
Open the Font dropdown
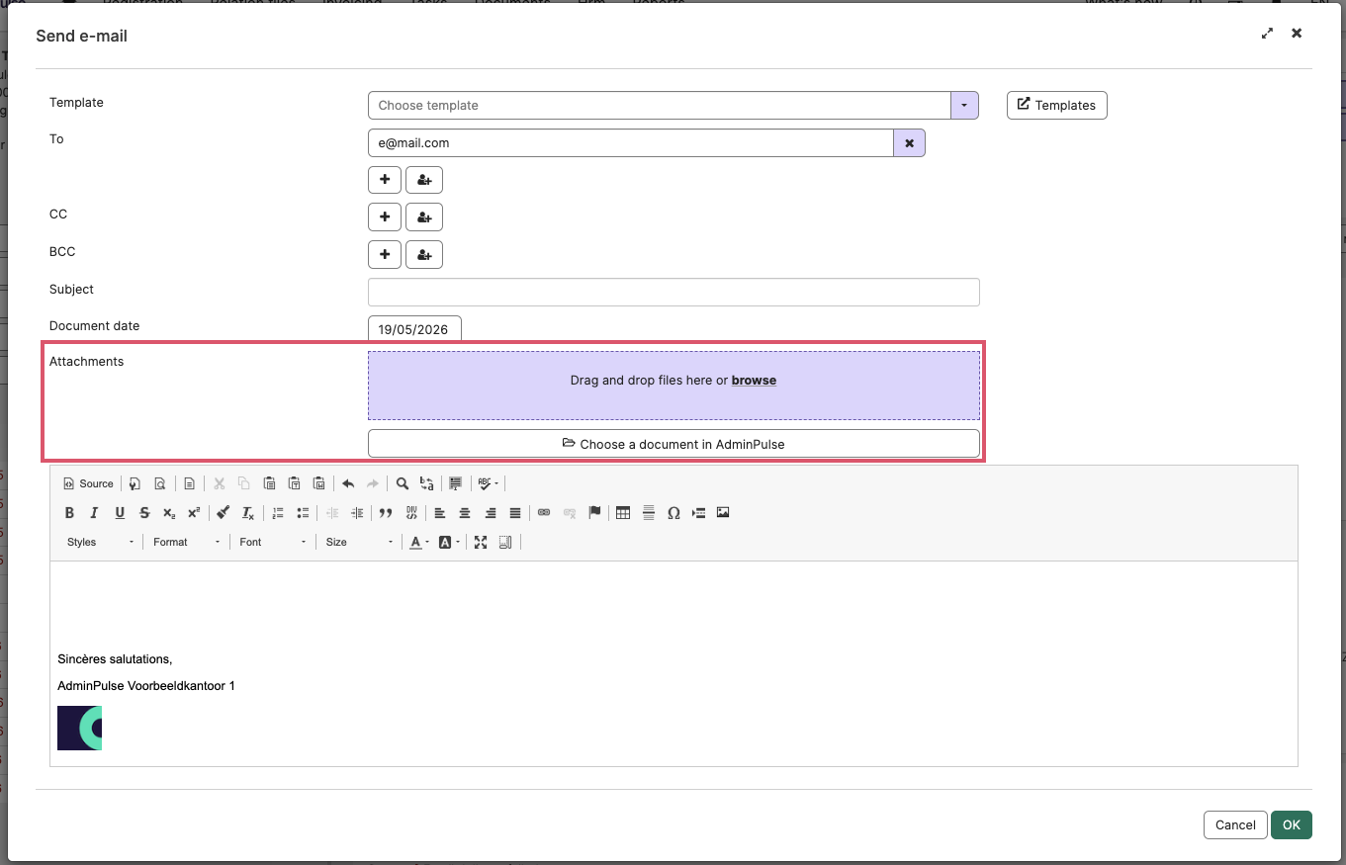coord(273,542)
